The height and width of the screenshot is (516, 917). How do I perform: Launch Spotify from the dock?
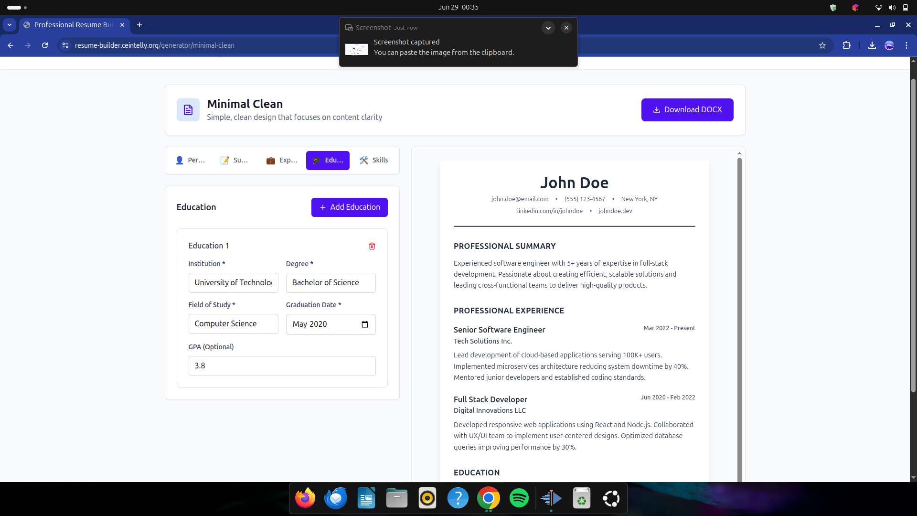(x=519, y=498)
